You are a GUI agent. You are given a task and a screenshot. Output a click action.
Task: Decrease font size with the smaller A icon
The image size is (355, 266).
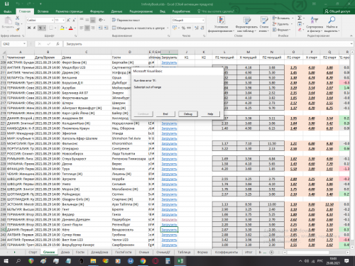coord(74,21)
